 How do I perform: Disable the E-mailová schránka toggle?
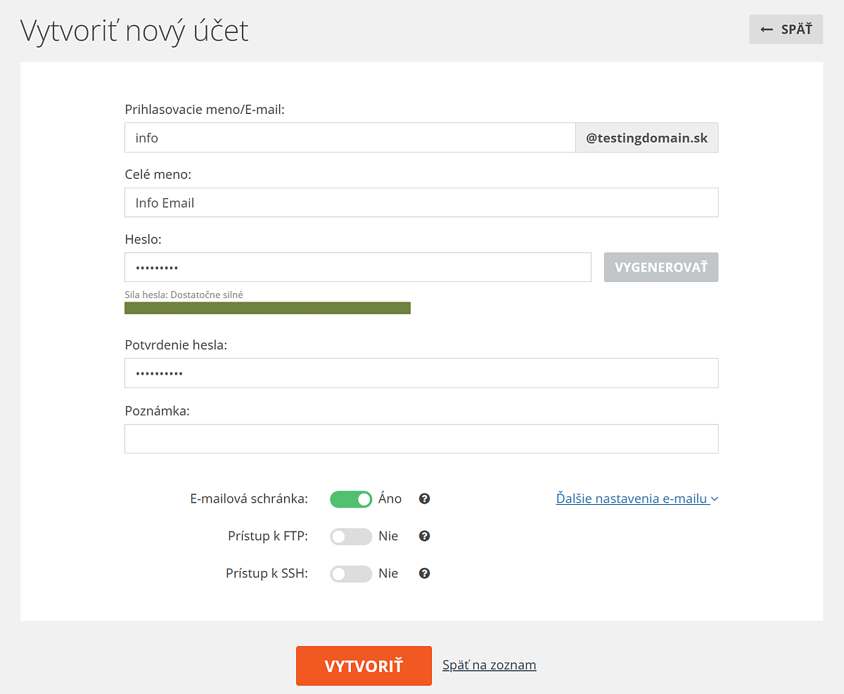tap(351, 499)
